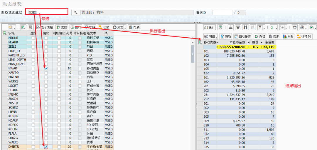Viewport: 317px width, 150px height.
Task: Click the 执行 execute button
Action: click(x=76, y=27)
